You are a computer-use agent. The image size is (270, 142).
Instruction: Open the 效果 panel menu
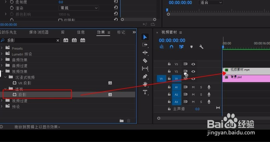point(109,32)
